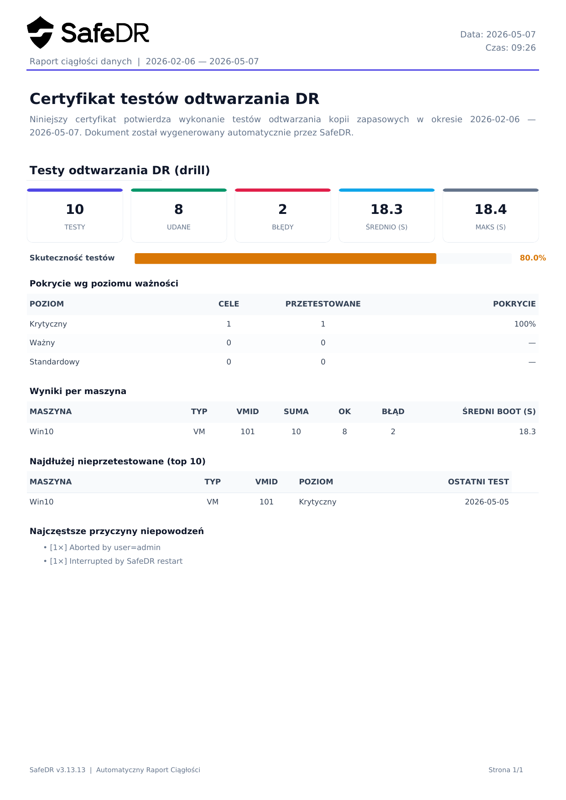Image resolution: width=566 pixels, height=800 pixels.
Task: Click the 'OSTATNI TEST' column header
Action: click(x=478, y=482)
